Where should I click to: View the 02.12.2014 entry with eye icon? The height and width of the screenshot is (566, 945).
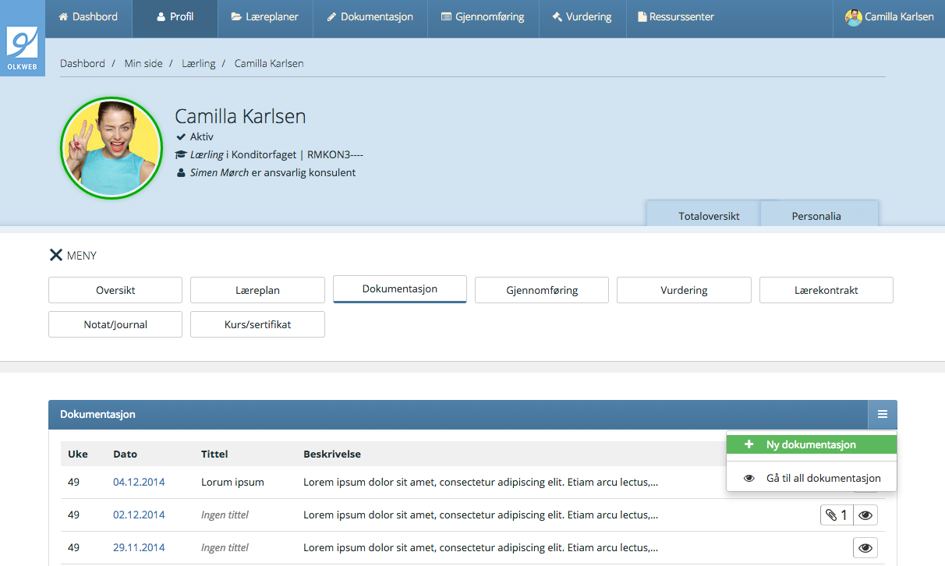coord(865,515)
